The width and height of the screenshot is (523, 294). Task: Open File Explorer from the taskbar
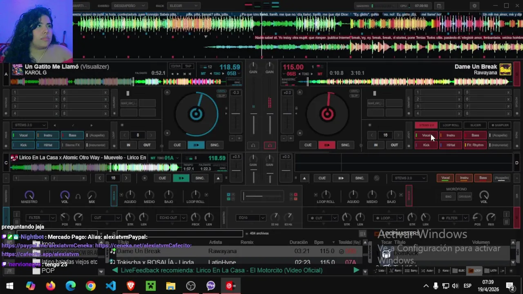click(171, 286)
